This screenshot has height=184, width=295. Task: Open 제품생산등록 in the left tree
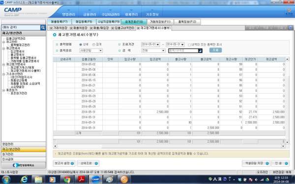[19, 80]
